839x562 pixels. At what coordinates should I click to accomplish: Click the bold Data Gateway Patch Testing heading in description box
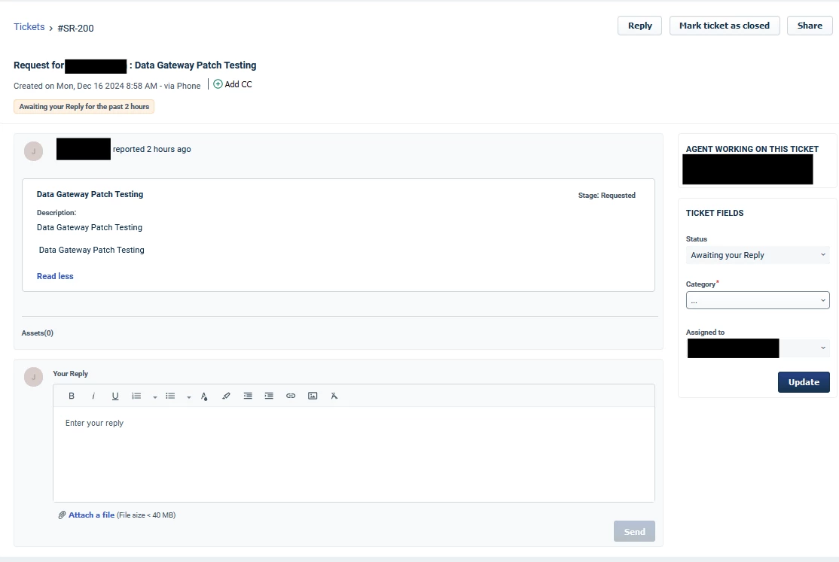point(90,194)
